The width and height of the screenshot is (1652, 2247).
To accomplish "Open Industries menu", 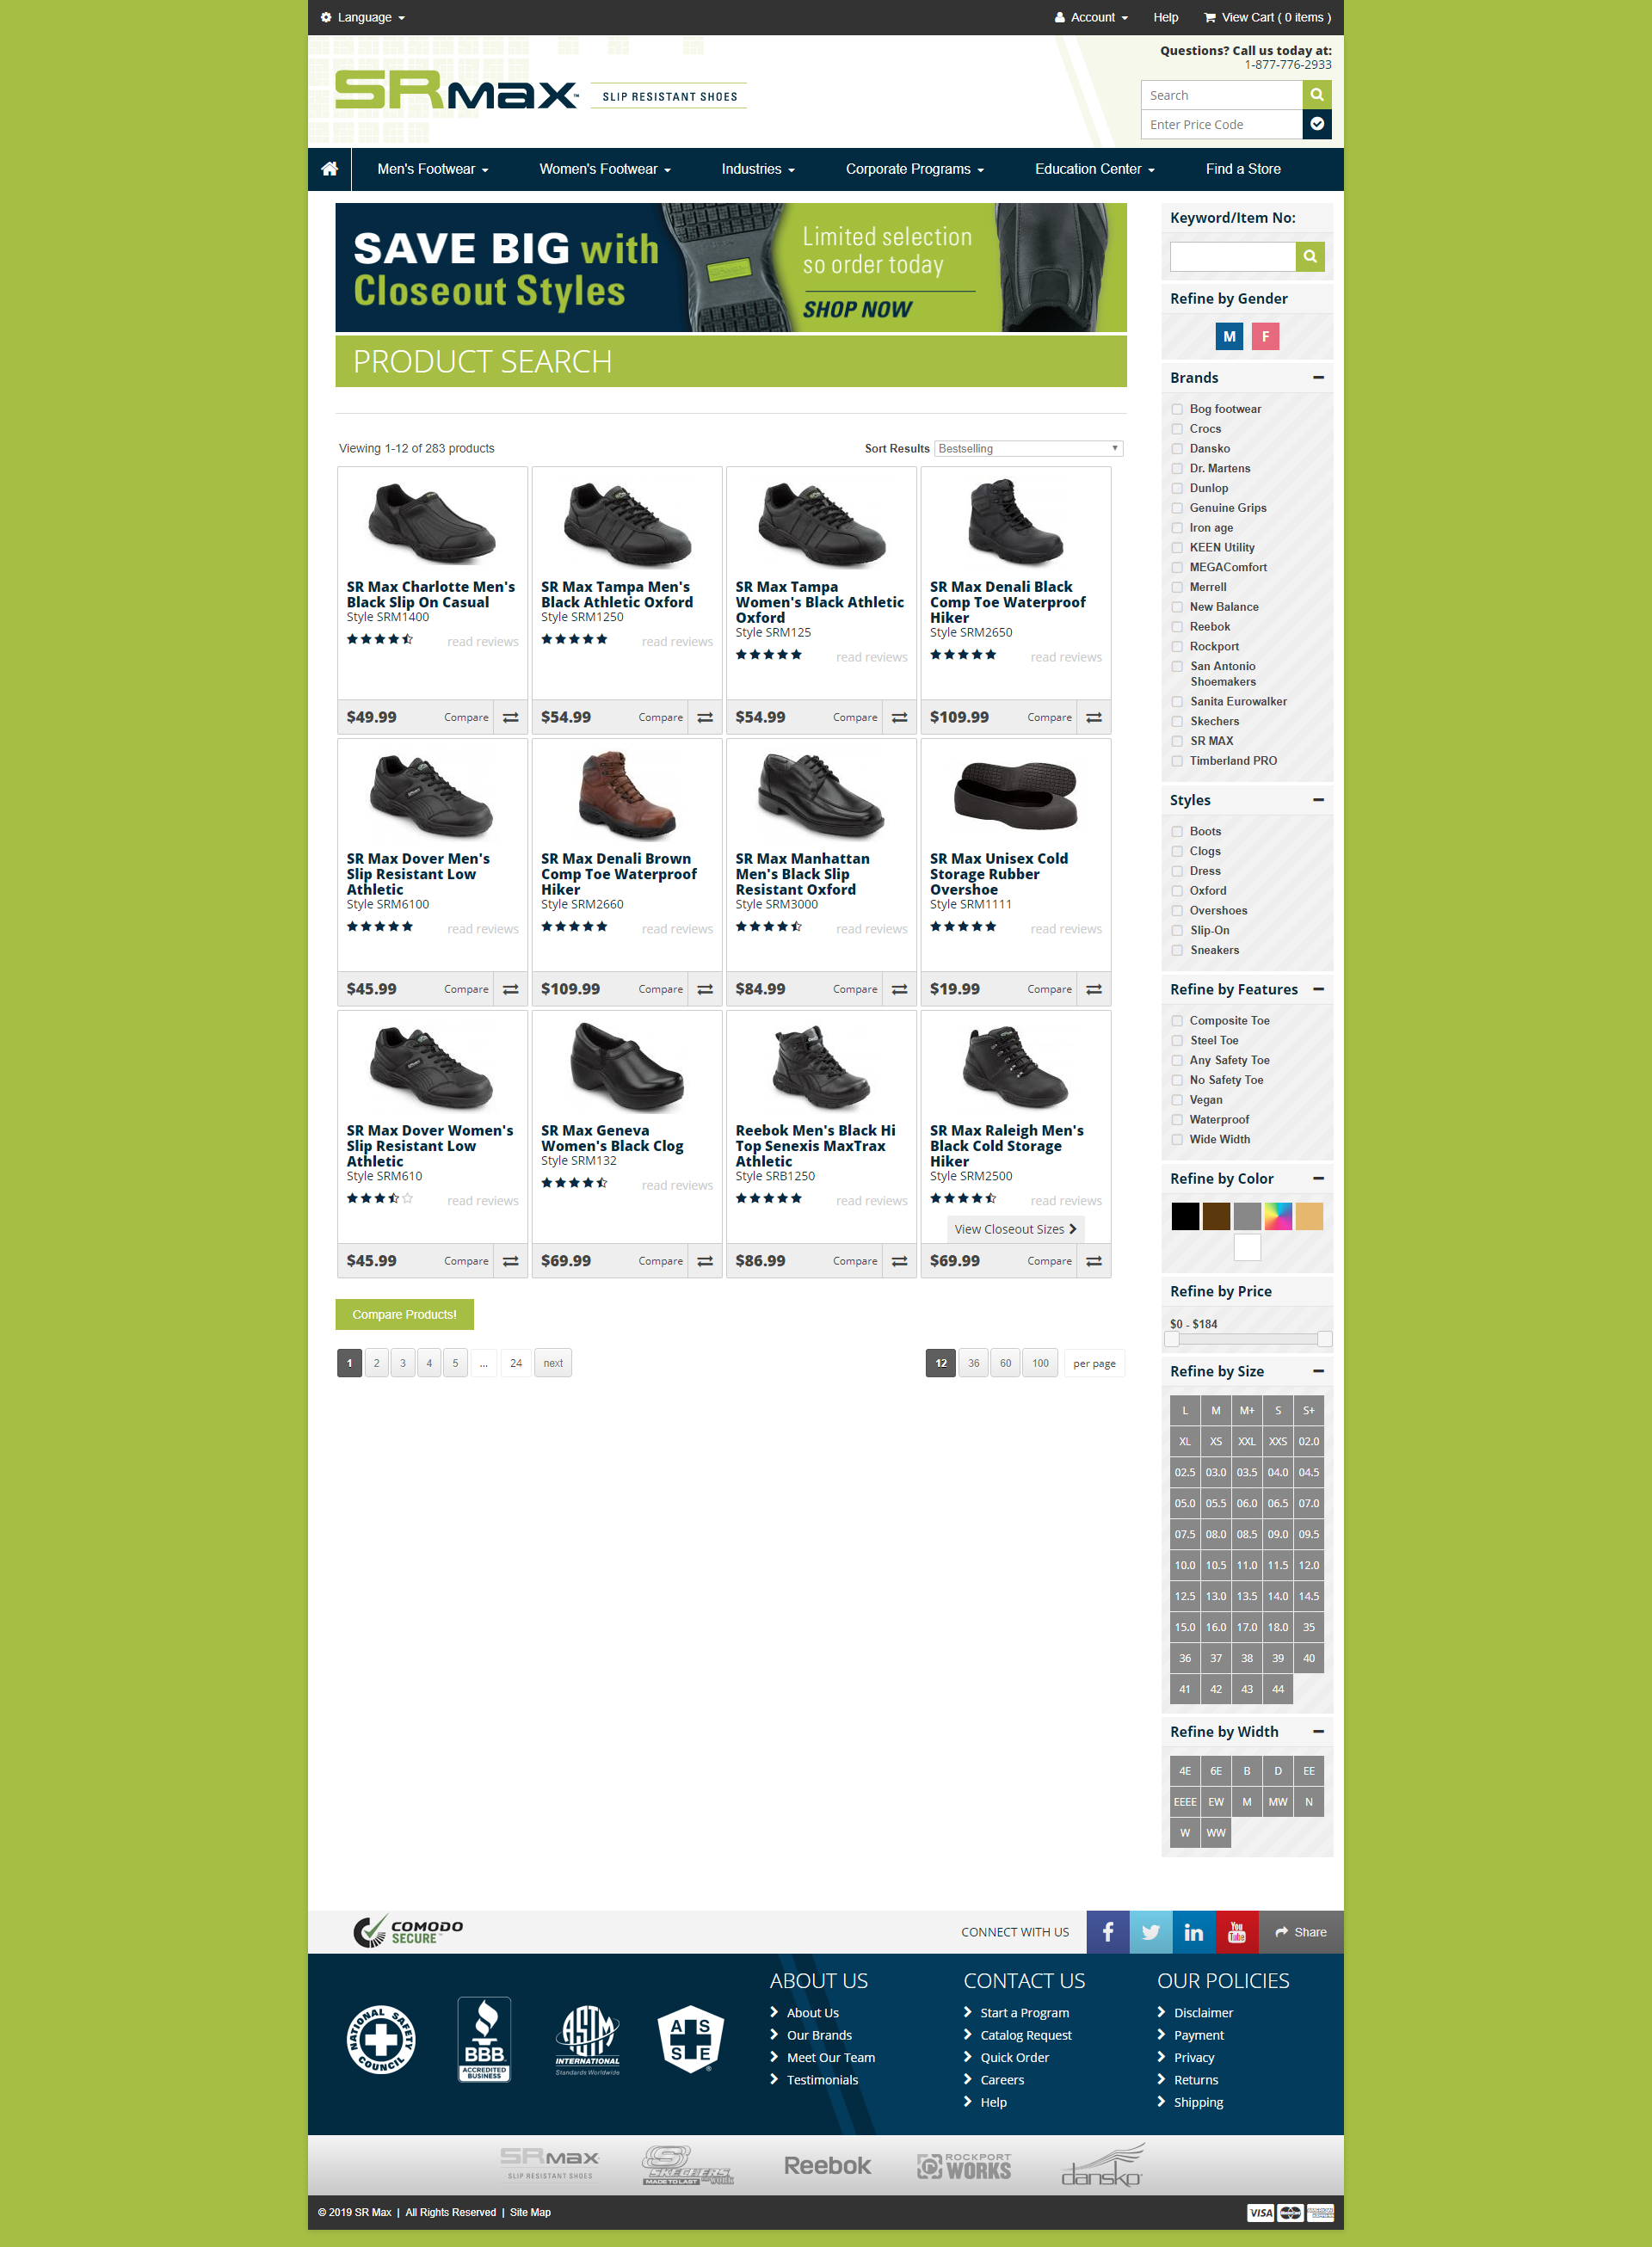I will click(x=758, y=169).
